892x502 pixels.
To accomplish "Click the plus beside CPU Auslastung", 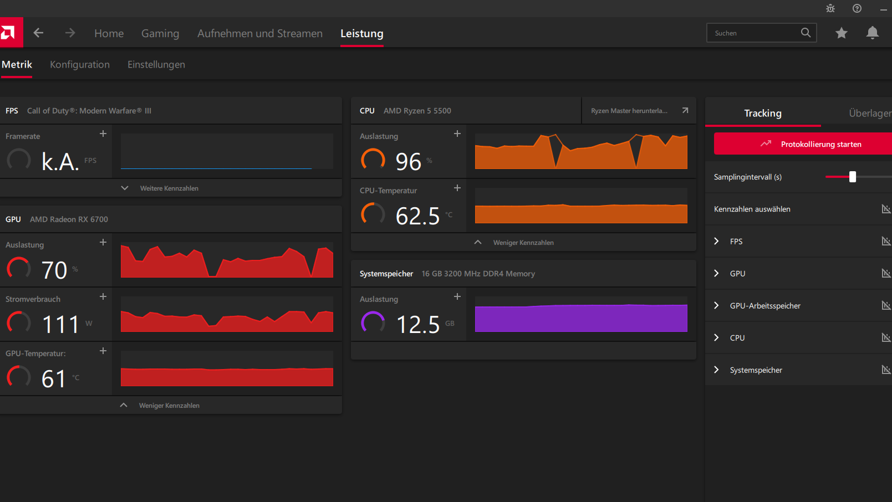I will coord(457,134).
